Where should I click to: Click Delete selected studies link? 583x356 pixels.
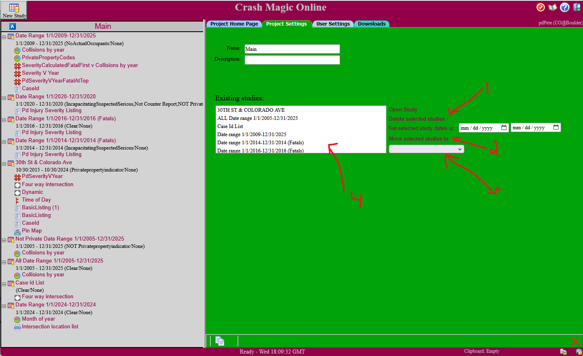coord(416,119)
